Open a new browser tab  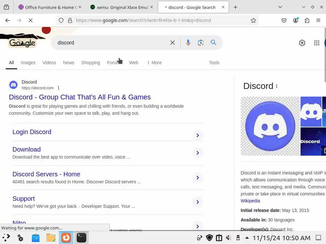[235, 7]
